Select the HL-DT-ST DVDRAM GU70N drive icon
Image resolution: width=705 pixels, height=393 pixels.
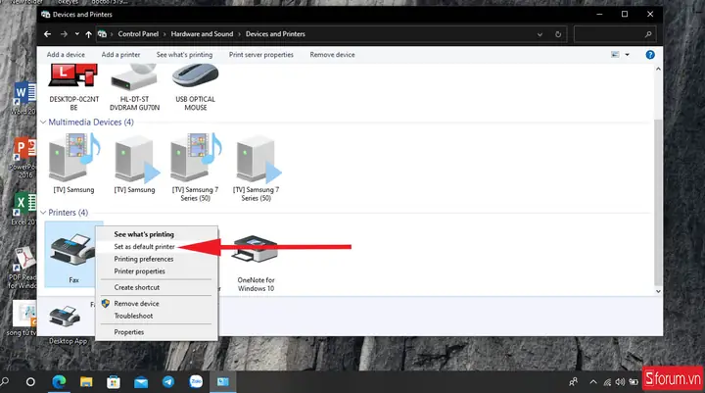tap(134, 76)
